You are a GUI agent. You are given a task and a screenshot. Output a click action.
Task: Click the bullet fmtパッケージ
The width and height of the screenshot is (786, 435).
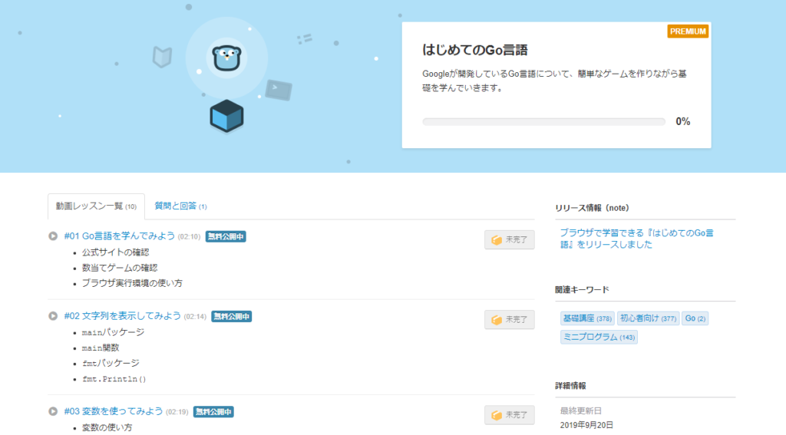(x=111, y=364)
